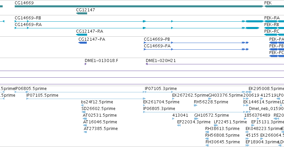Select the CG12147-RA transcript glyph

81,35
